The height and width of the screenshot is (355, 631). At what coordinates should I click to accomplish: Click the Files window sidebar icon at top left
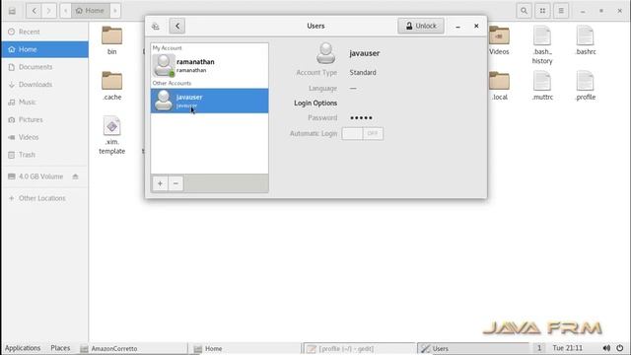(x=12, y=11)
